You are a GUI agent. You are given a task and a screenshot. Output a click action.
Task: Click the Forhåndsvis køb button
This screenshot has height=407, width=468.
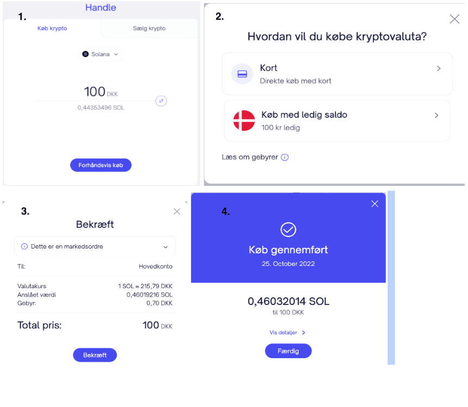(x=101, y=165)
